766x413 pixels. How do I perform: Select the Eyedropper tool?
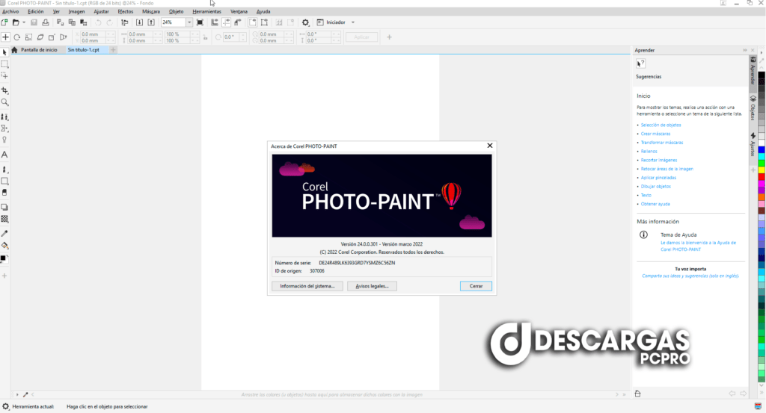click(x=4, y=234)
